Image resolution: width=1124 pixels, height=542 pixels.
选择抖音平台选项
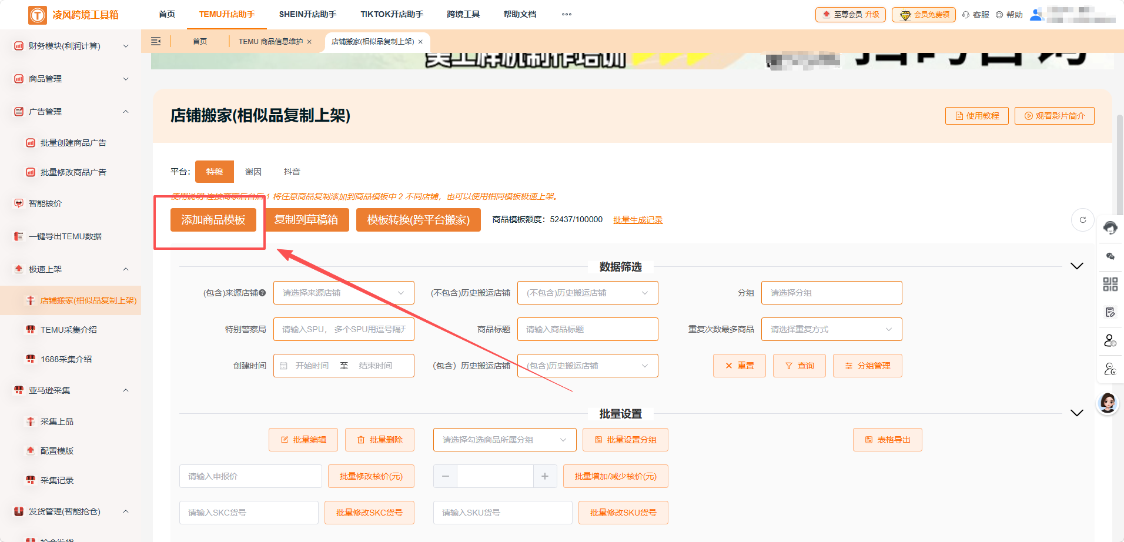[x=292, y=171]
